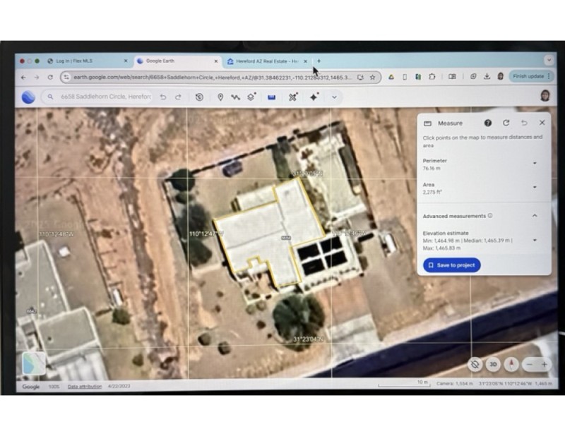Image resolution: width=565 pixels, height=436 pixels.
Task: Switch to the Hereford AZ Real Estate tab
Action: point(265,61)
